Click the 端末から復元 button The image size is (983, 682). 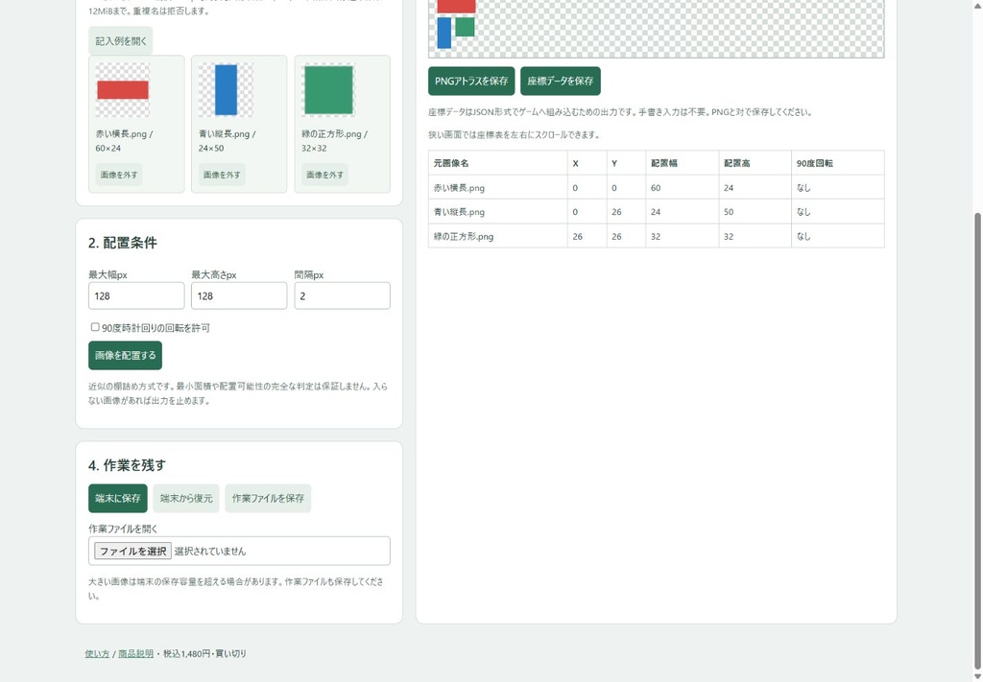pyautogui.click(x=186, y=498)
